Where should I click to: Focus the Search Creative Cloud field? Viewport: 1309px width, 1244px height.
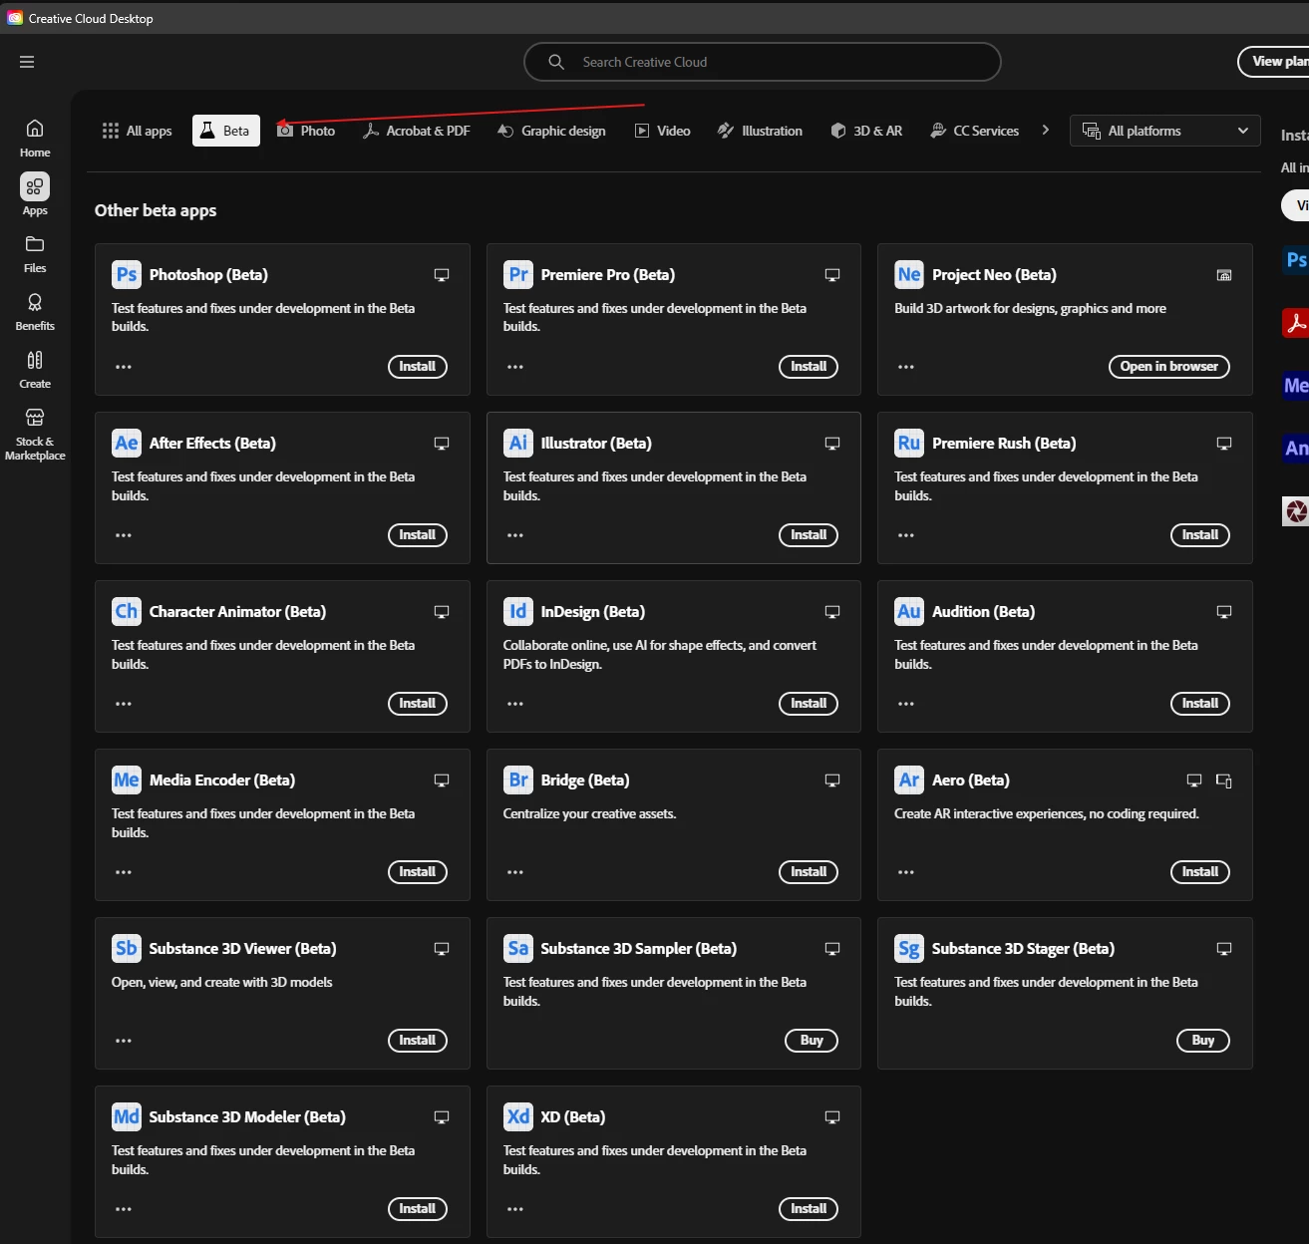click(763, 62)
